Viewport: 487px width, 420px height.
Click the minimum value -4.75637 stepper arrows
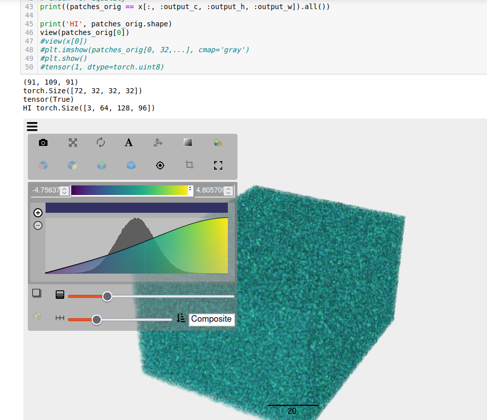[64, 191]
